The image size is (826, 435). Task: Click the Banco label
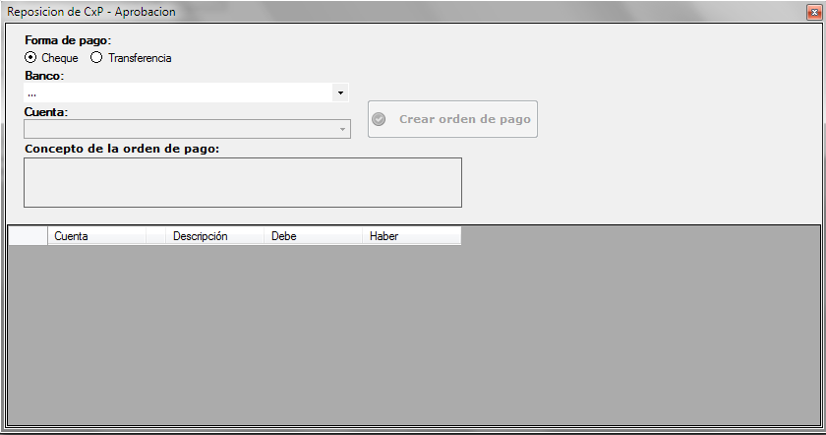point(44,76)
